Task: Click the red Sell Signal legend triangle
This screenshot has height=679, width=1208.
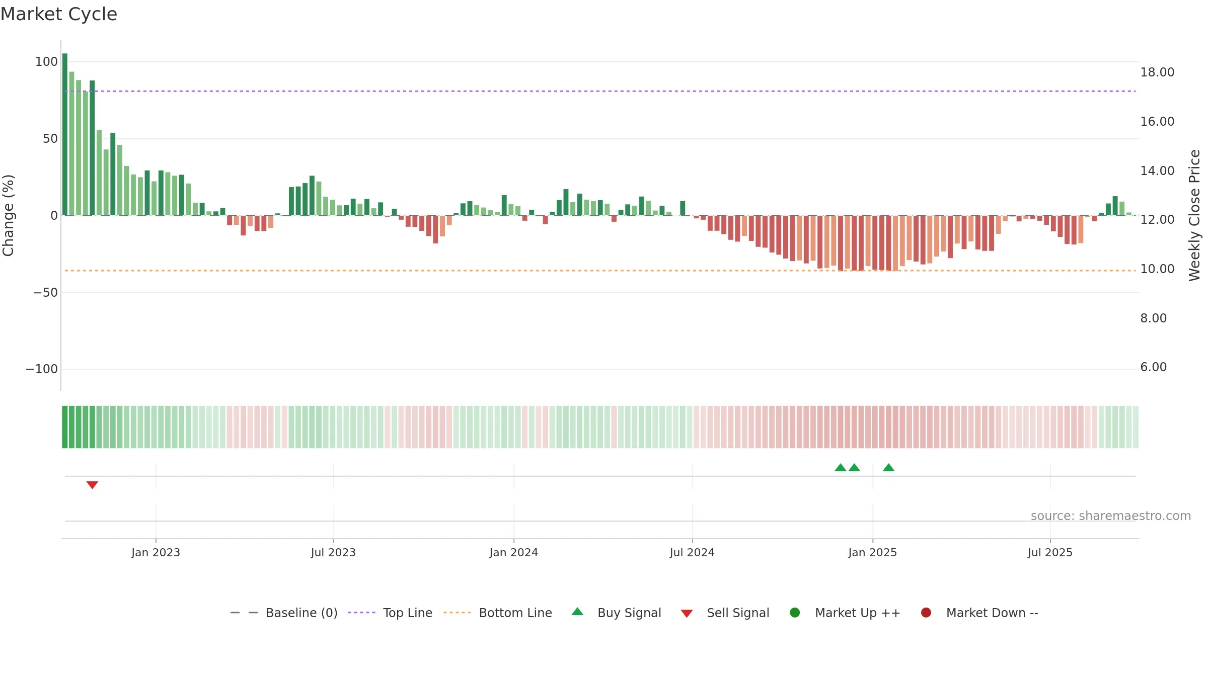Action: [687, 614]
